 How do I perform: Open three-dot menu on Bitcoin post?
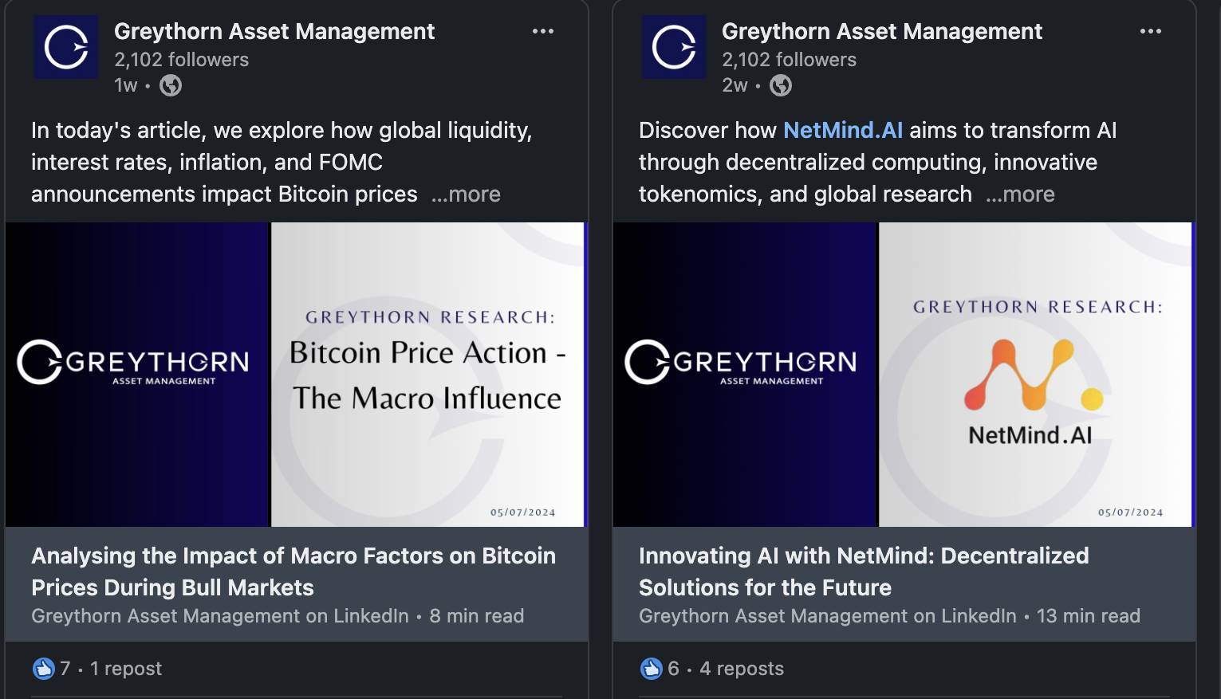[x=543, y=31]
